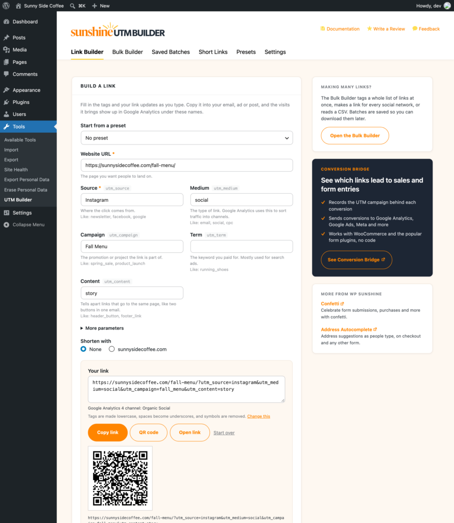This screenshot has height=523, width=454.
Task: Click the Medium field containing social
Action: click(x=242, y=200)
